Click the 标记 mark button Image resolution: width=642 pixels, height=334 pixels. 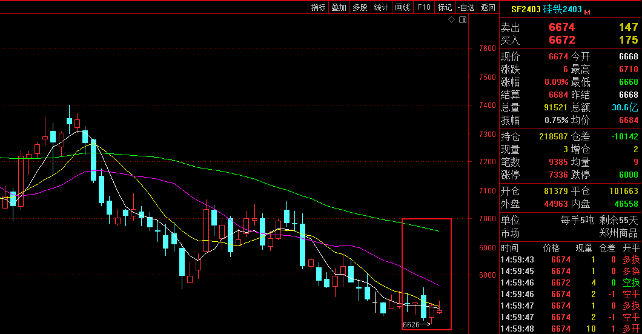tap(445, 7)
